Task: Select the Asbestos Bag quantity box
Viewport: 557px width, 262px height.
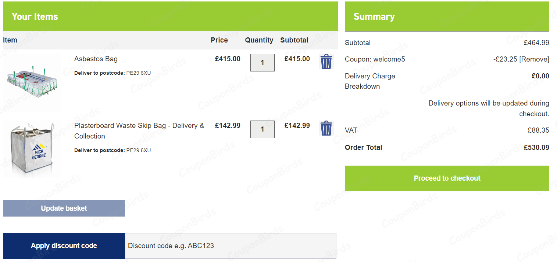Action: pyautogui.click(x=262, y=62)
